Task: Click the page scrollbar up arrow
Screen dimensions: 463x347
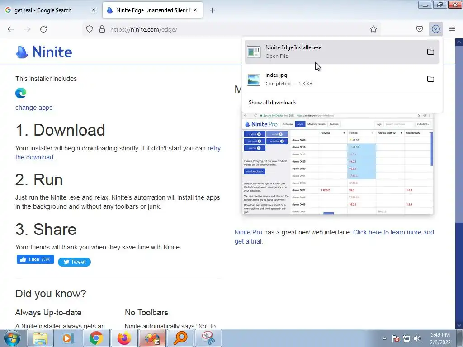Action: pos(459,42)
